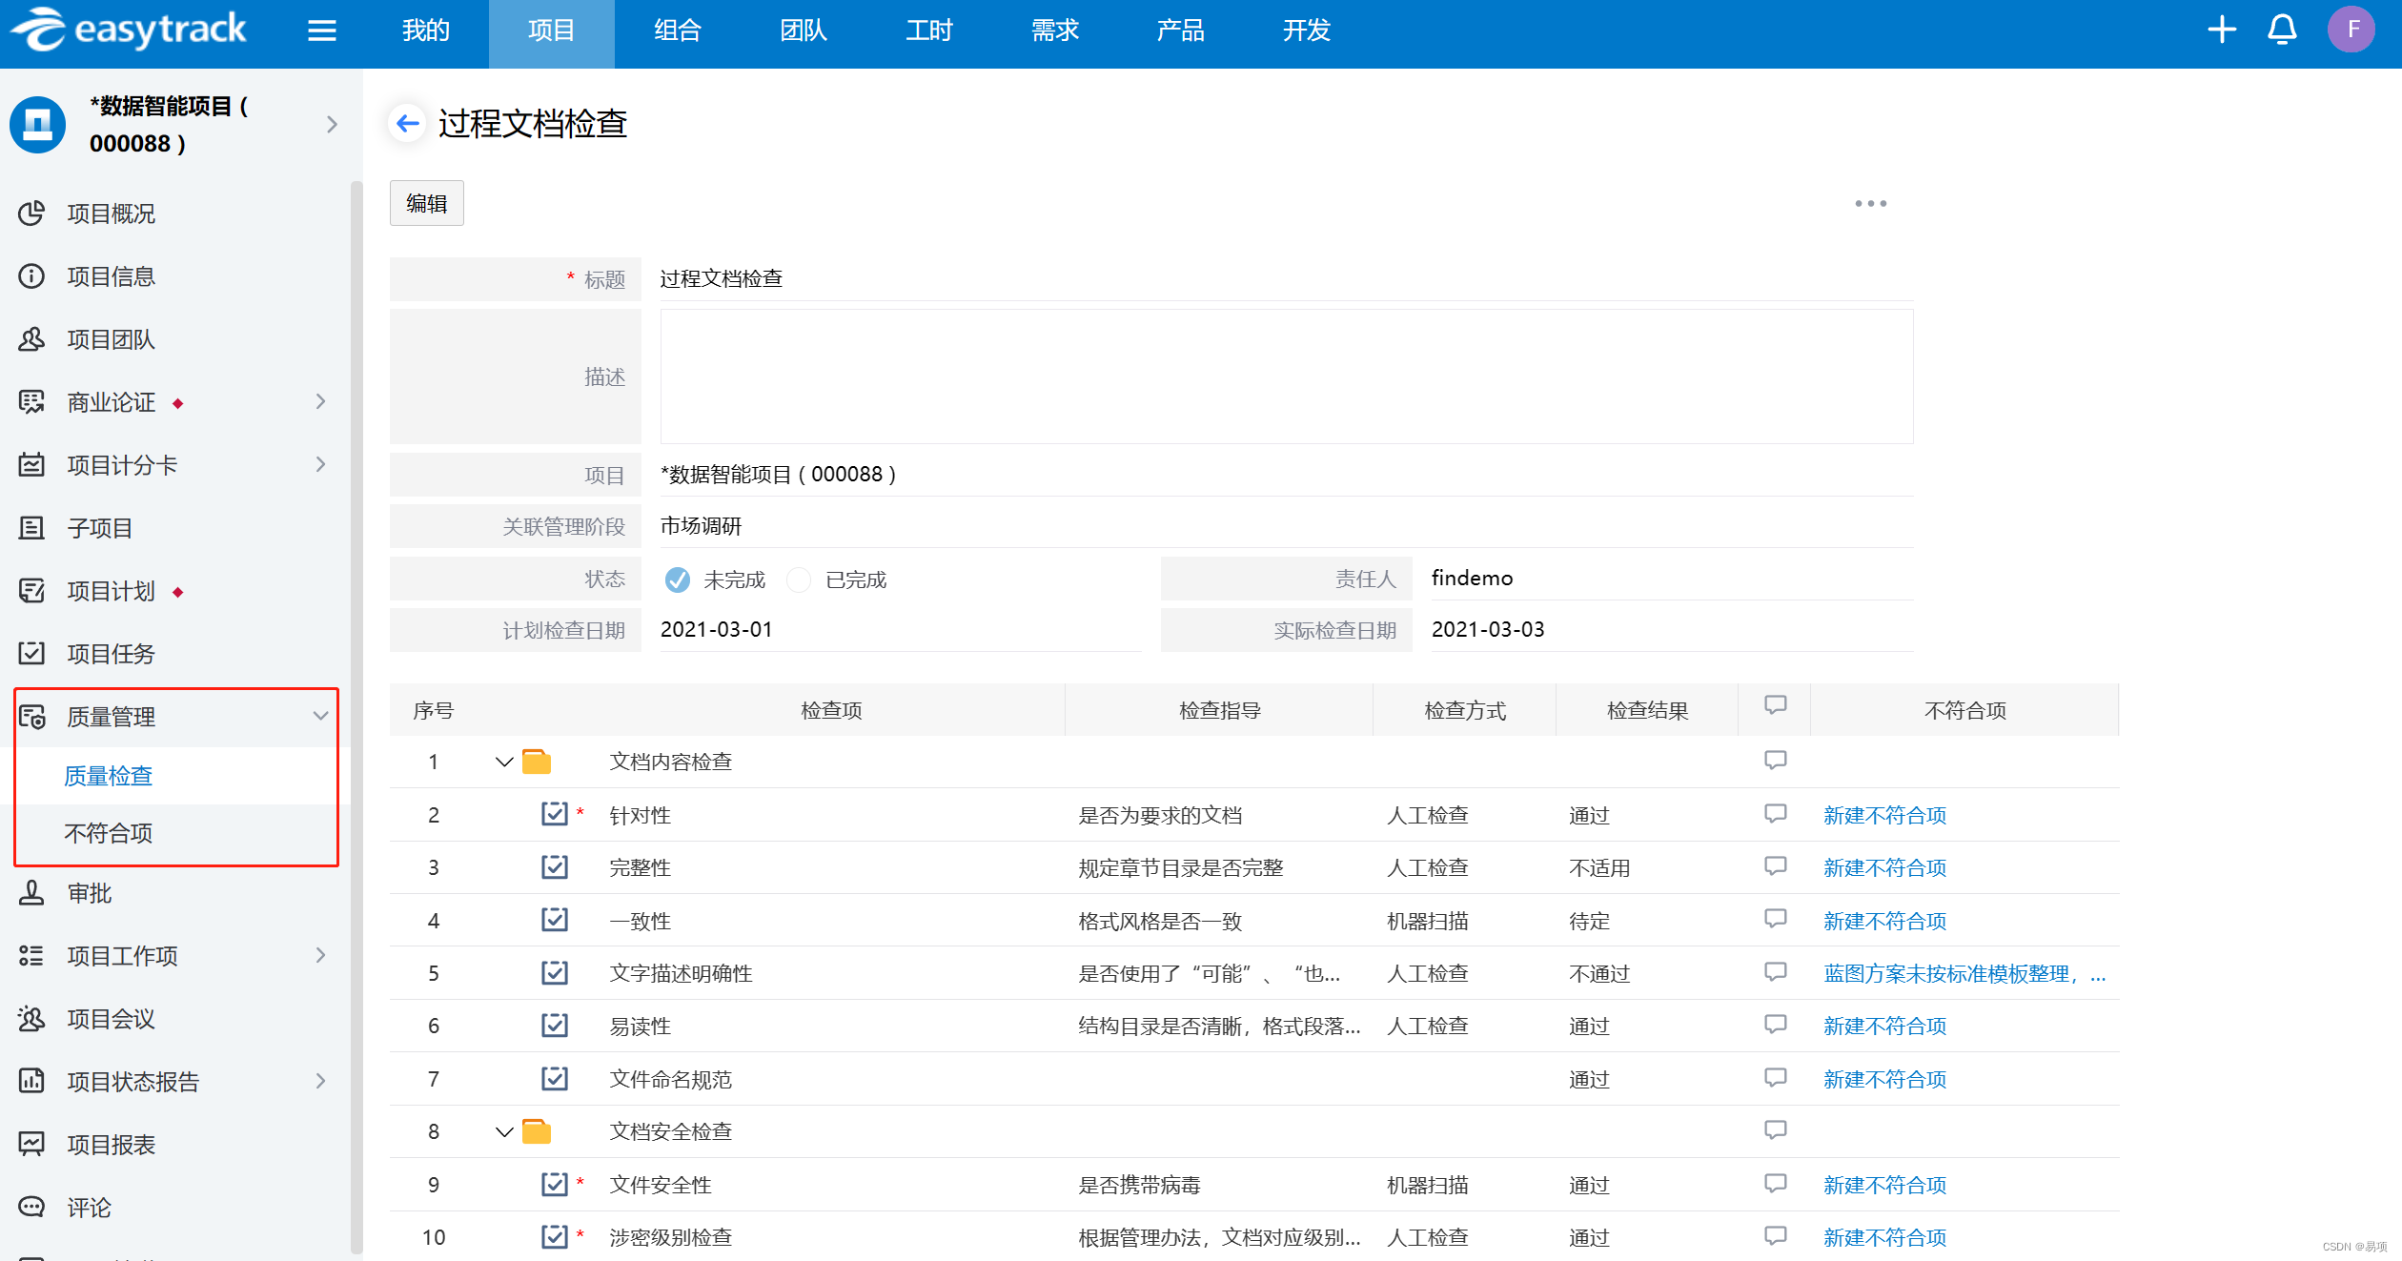Image resolution: width=2402 pixels, height=1261 pixels.
Task: Click the folder icon for 文档内容检查
Action: pos(537,762)
